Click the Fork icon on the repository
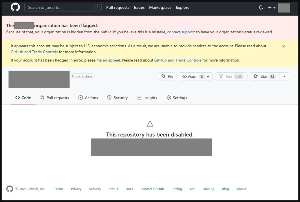Image resolution: width=300 pixels, height=202 pixels. coord(221,76)
